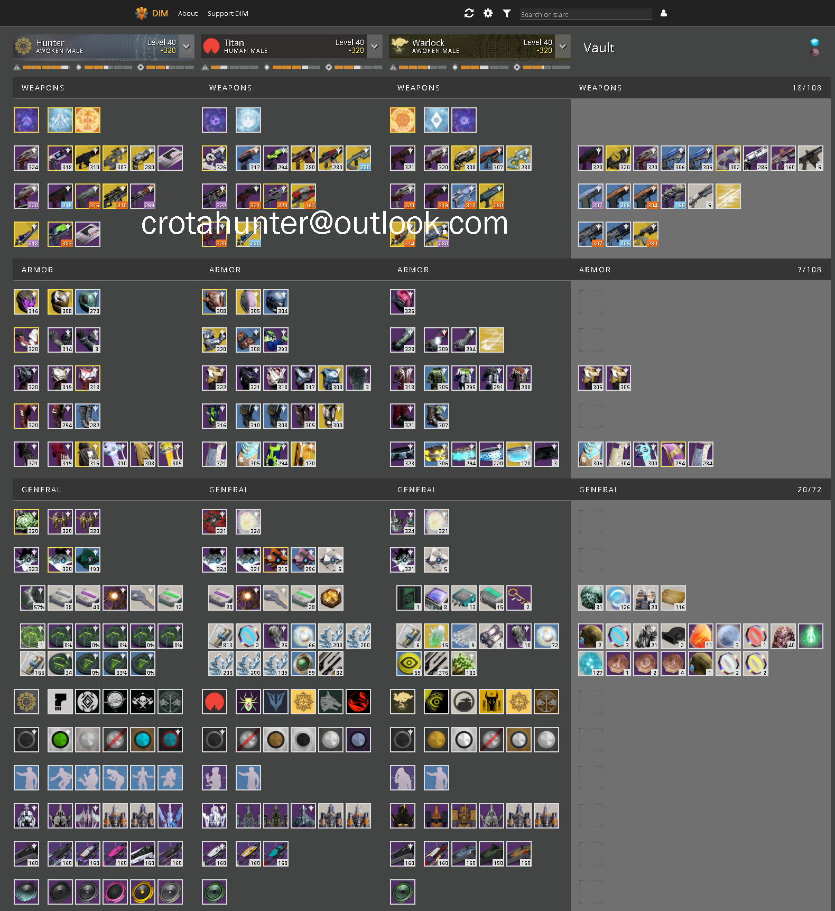Select Warlock's orange Sunsinger subclass icon
Screen dimensions: 835x911
click(x=403, y=120)
